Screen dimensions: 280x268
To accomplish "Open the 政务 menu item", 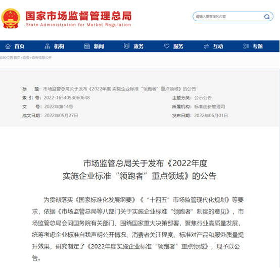I will click(x=138, y=46).
